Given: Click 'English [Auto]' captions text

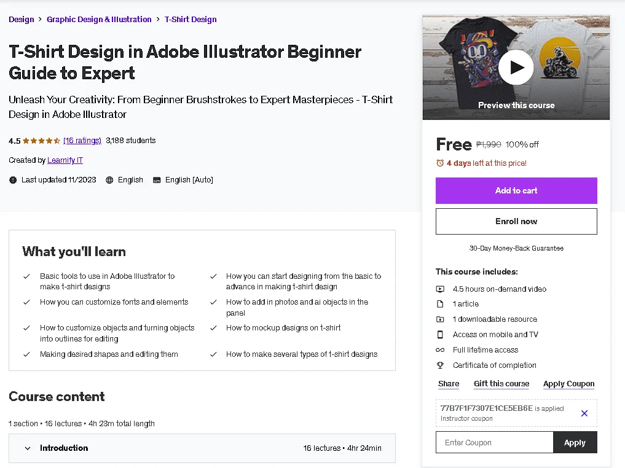Looking at the screenshot, I should pyautogui.click(x=189, y=180).
